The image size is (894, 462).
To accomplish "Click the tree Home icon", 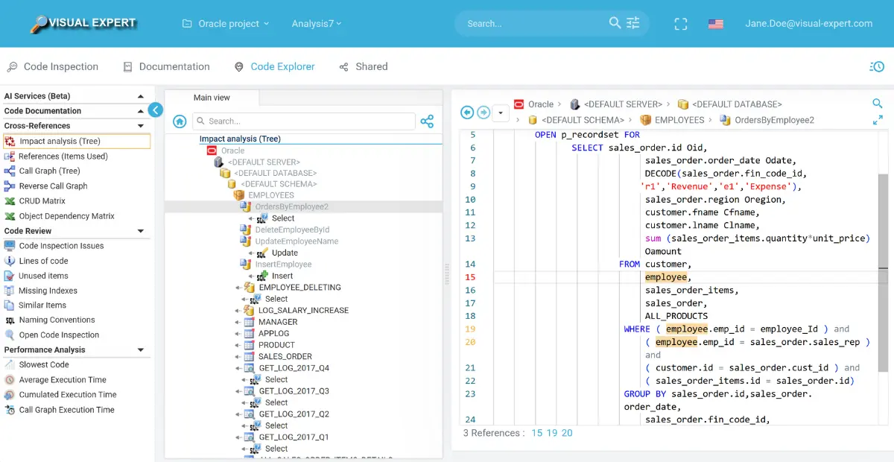I will pyautogui.click(x=180, y=121).
